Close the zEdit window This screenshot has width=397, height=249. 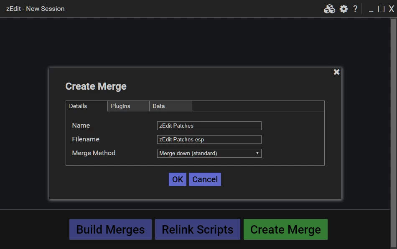click(392, 9)
